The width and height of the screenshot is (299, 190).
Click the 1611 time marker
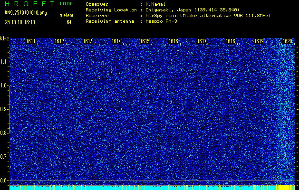pyautogui.click(x=31, y=41)
